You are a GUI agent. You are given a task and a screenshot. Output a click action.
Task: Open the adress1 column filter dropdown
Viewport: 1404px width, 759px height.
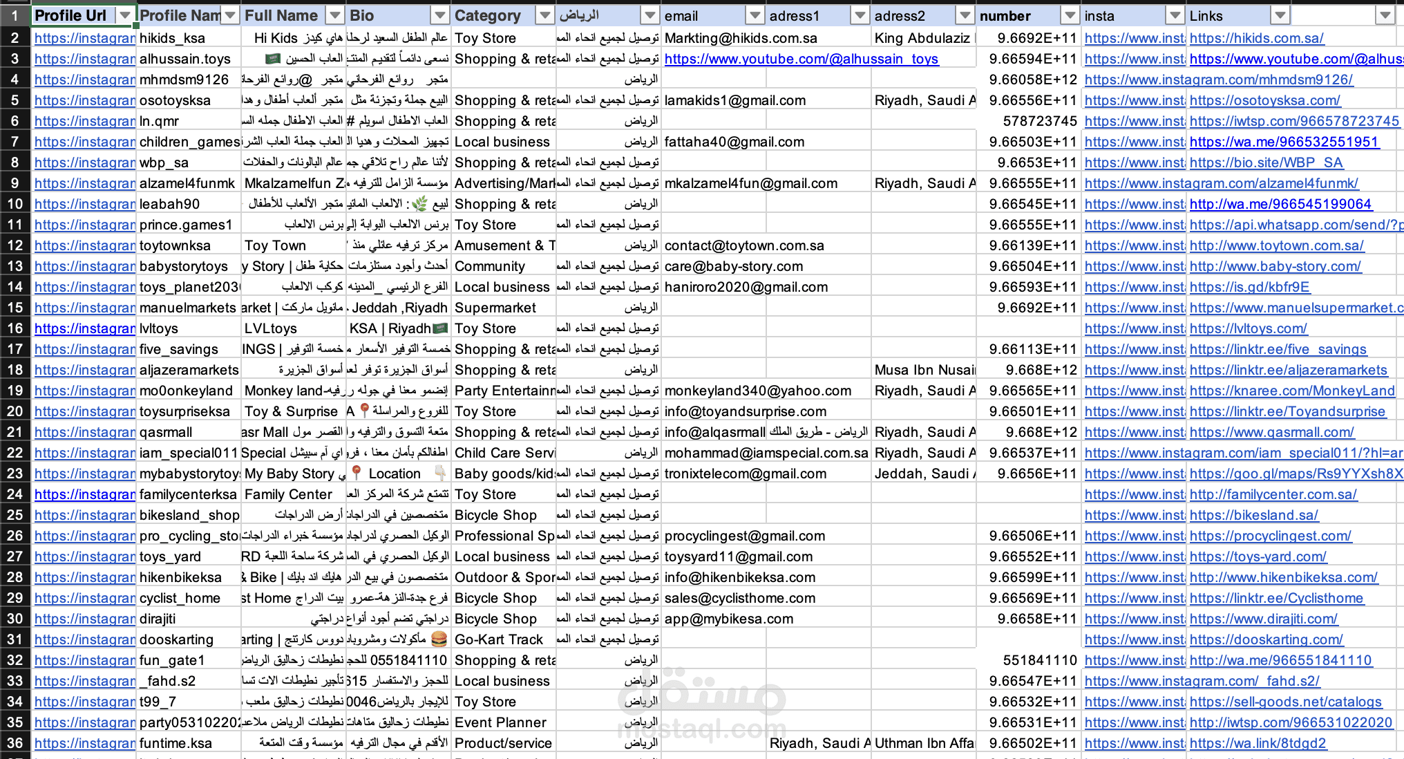[860, 15]
